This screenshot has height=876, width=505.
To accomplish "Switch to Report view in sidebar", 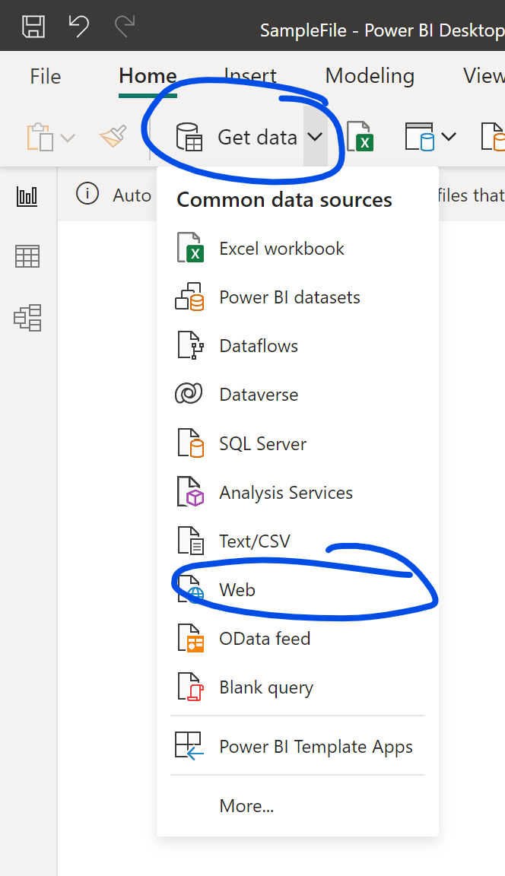I will [x=27, y=197].
